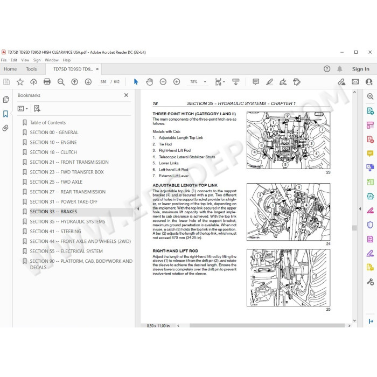Screen dimensions: 377x377
Task: Open bookmark options list menu
Action: 23,109
